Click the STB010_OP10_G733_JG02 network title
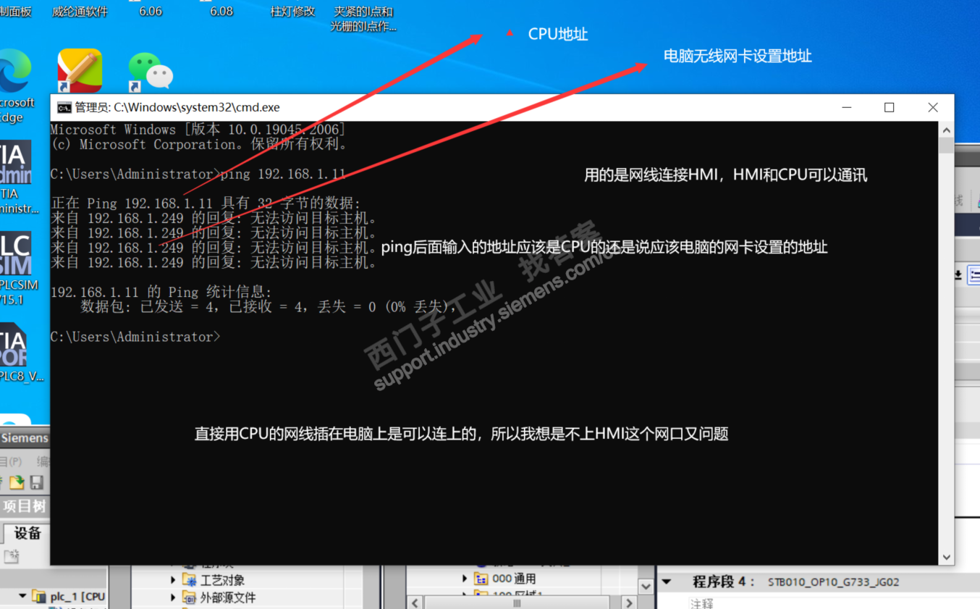980x609 pixels. click(834, 581)
